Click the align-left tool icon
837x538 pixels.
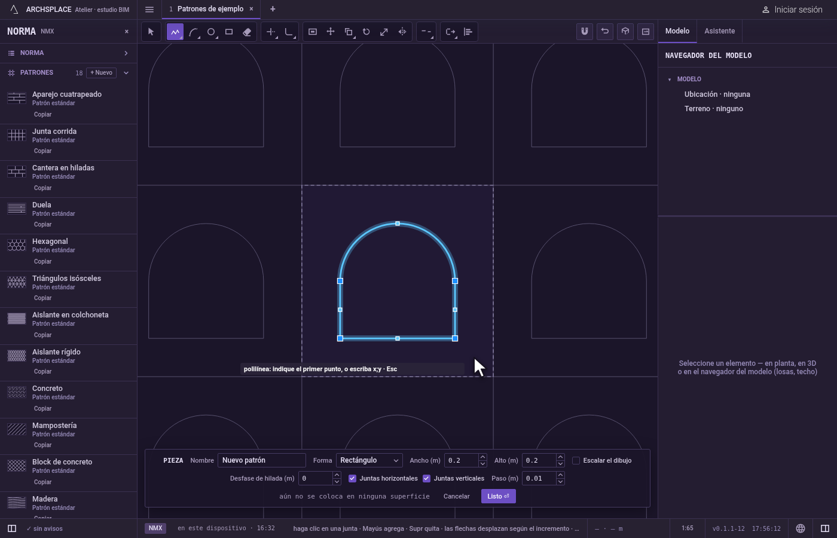(468, 32)
